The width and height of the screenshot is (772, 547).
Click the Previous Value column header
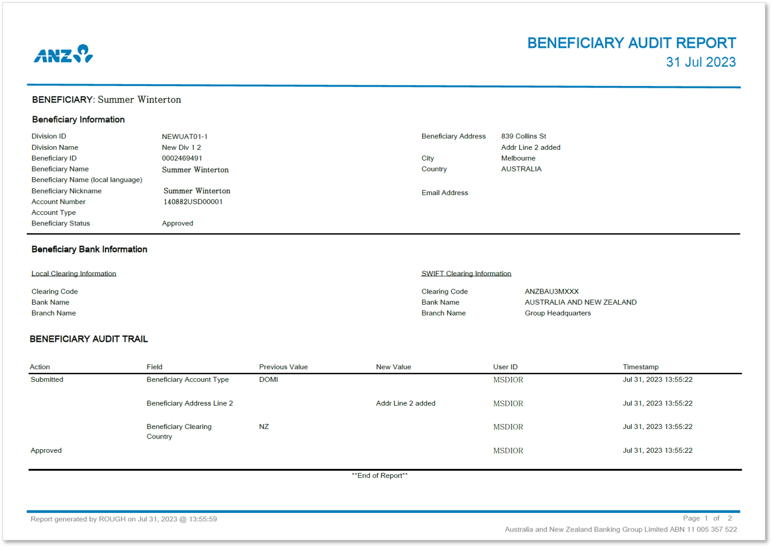coord(284,367)
